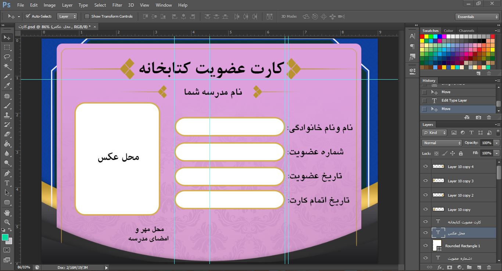Set history brush source for Edit Type Layer
This screenshot has width=502, height=271.
point(424,100)
